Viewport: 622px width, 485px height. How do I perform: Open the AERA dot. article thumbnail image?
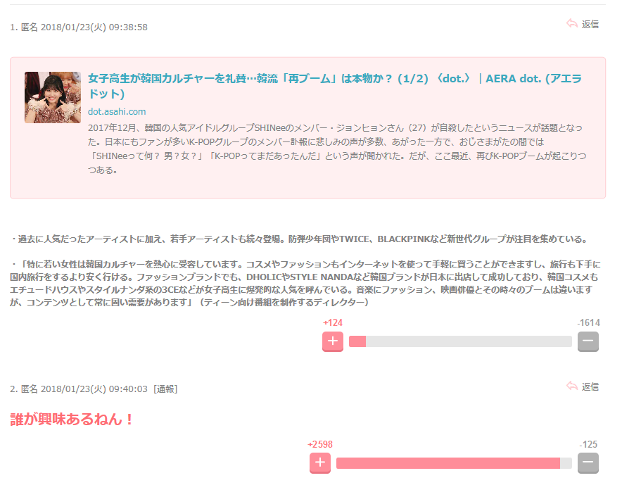pyautogui.click(x=53, y=97)
